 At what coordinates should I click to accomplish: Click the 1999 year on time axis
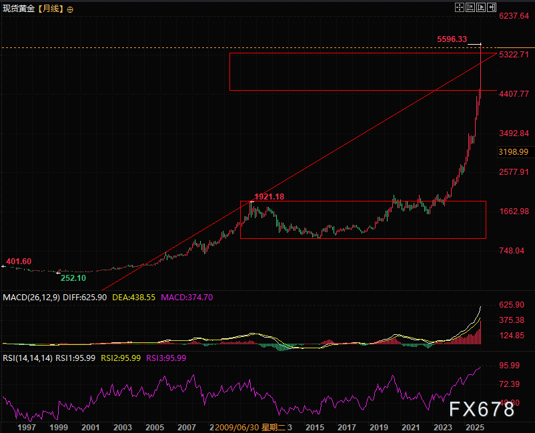[x=59, y=427]
